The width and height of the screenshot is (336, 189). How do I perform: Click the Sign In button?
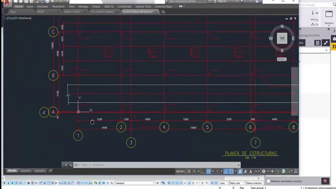[222, 1]
